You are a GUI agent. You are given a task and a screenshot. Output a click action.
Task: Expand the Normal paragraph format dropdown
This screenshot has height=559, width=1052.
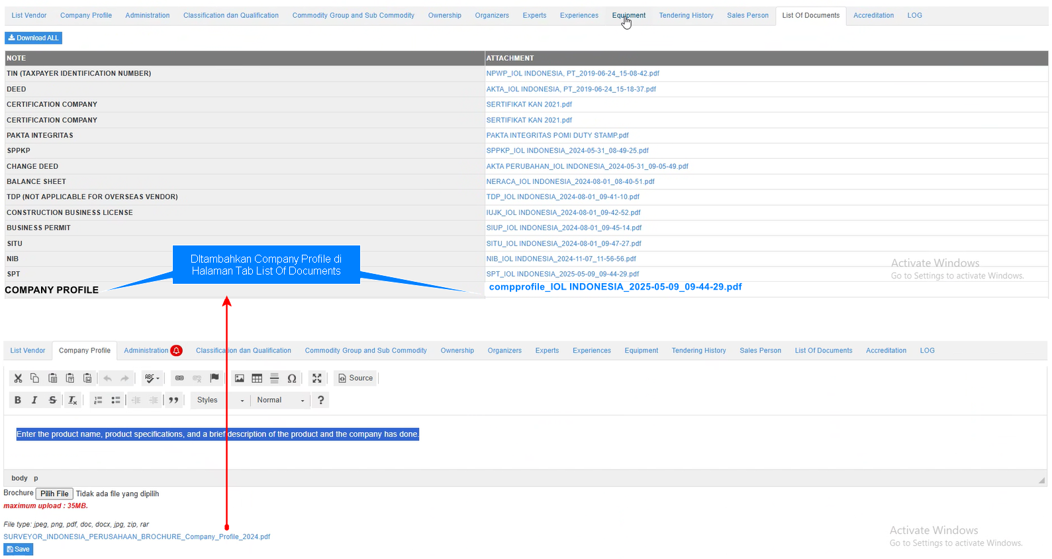[281, 400]
